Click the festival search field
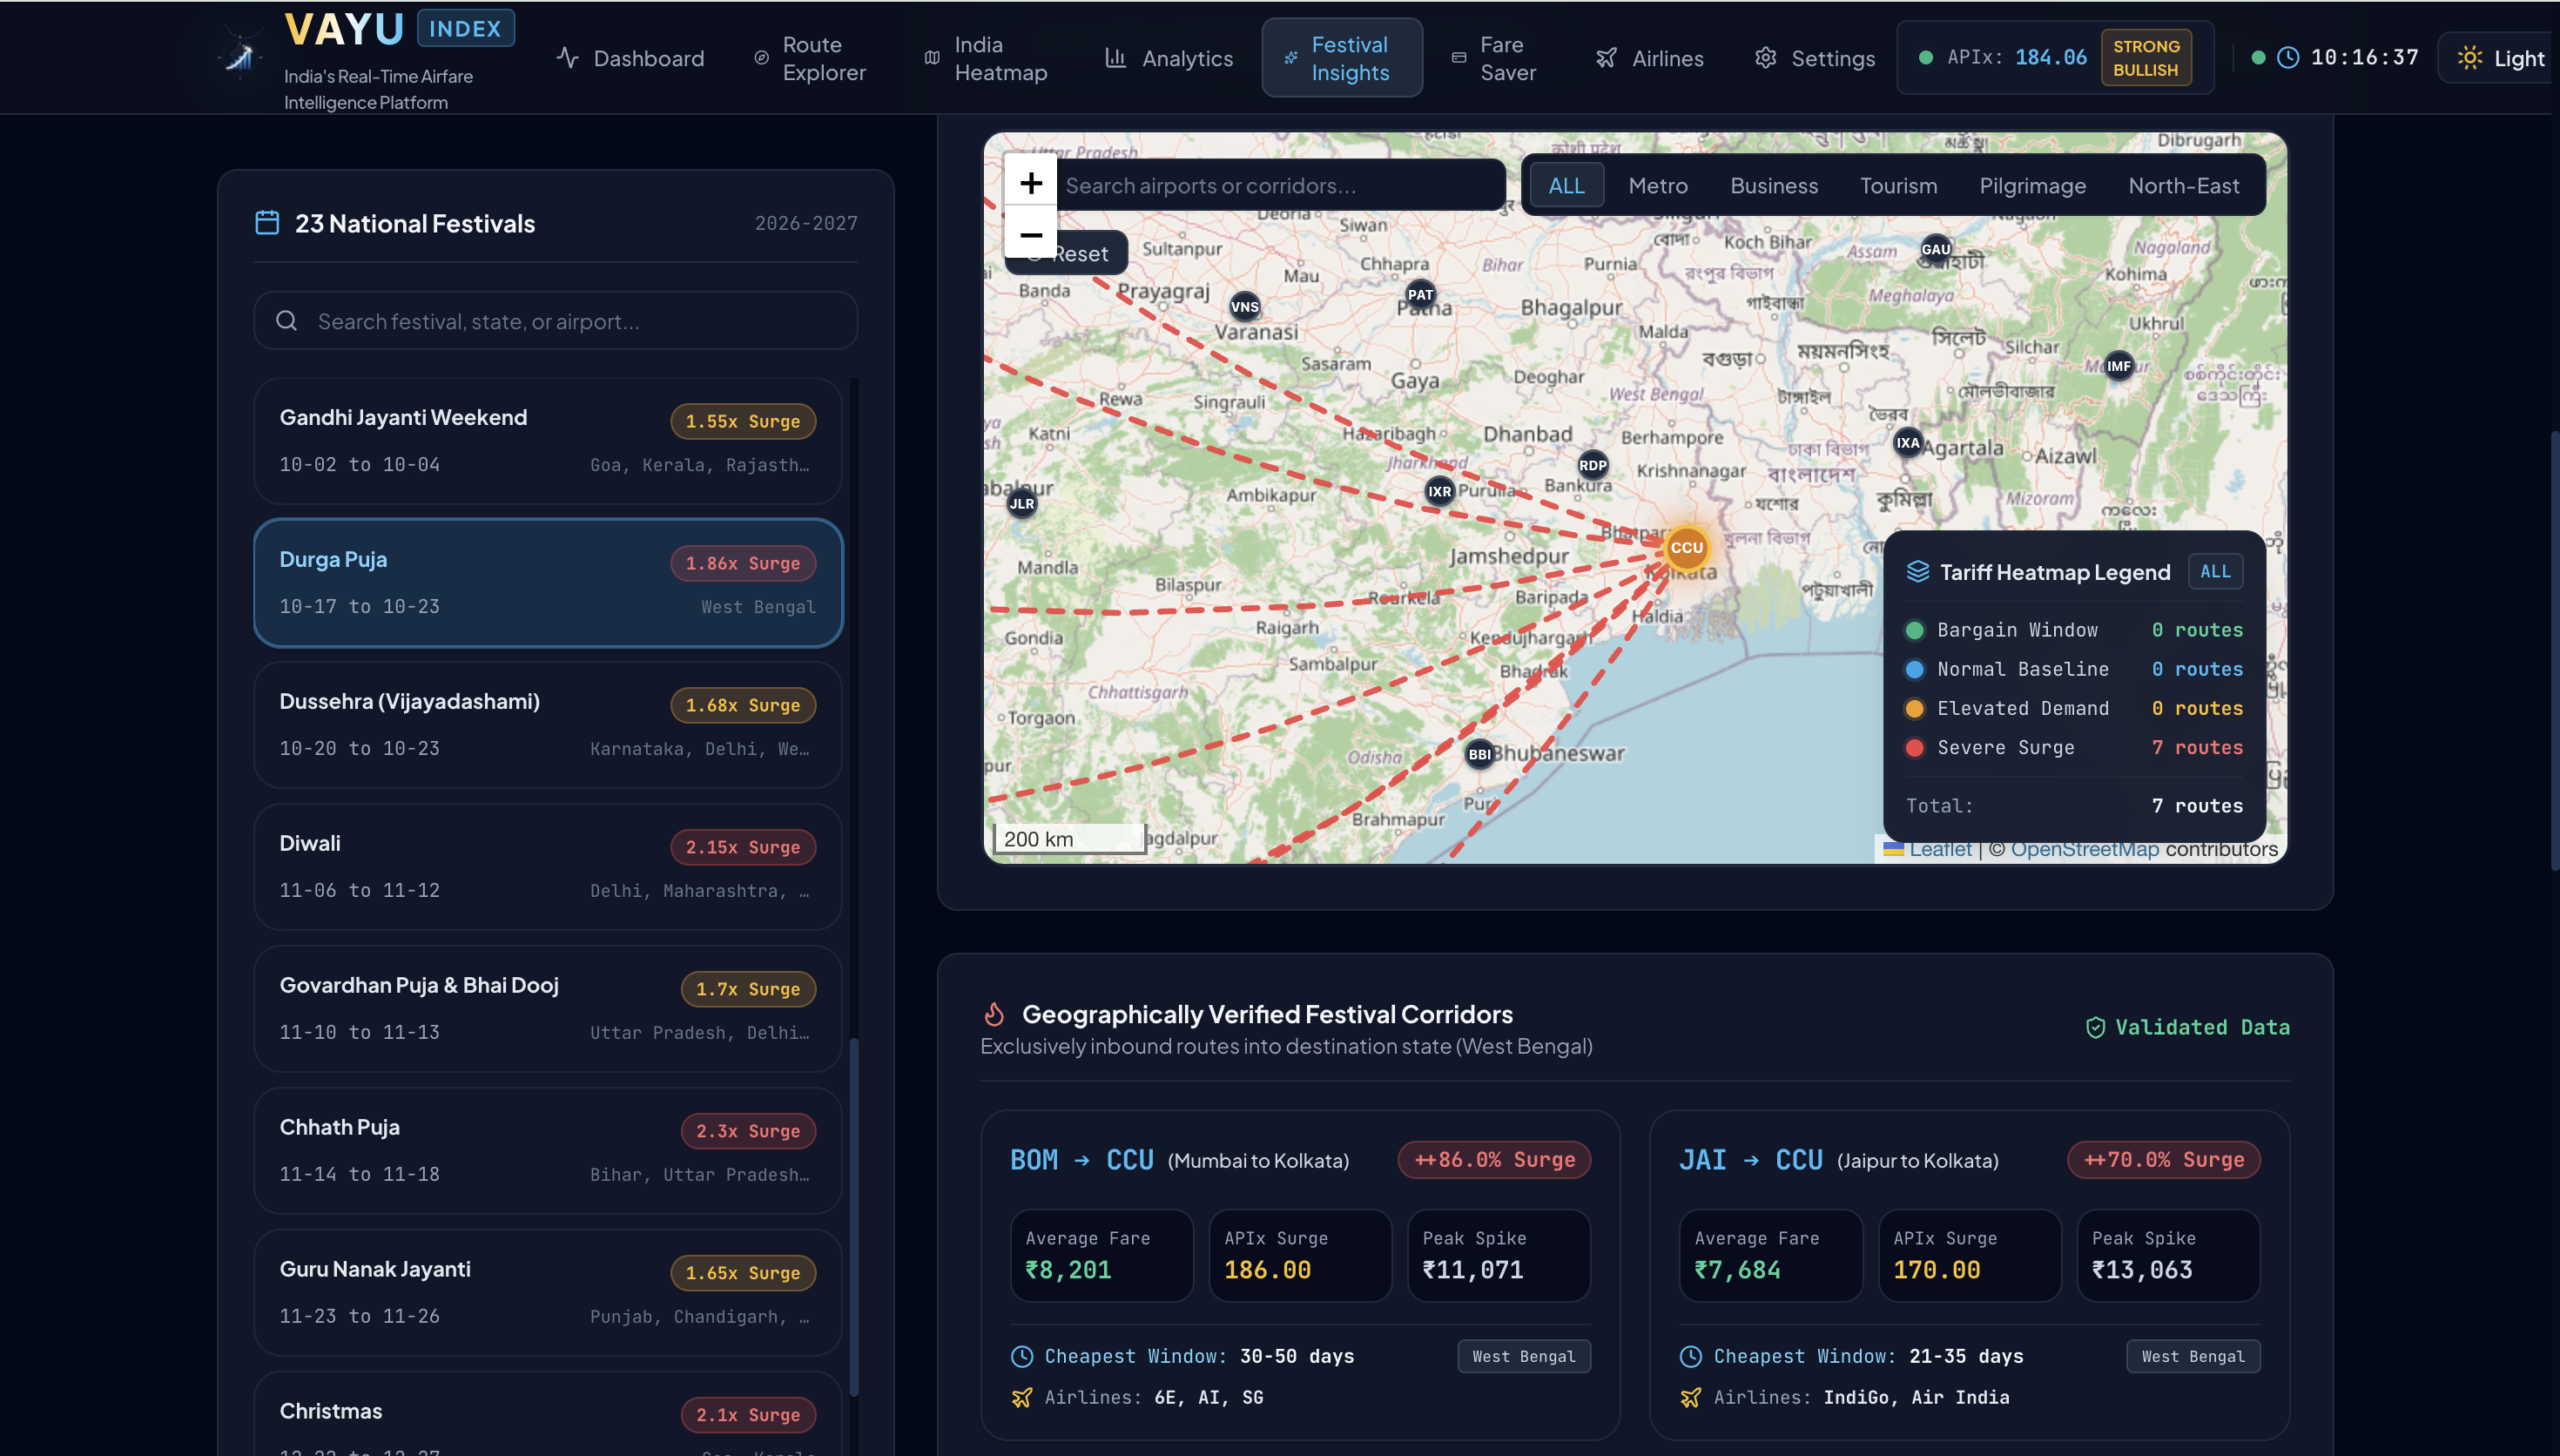2560x1456 pixels. point(555,321)
